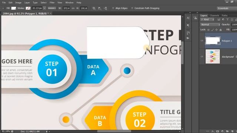Select the 2064.jpg document tab
This screenshot has height=133, width=237.
pyautogui.click(x=26, y=13)
